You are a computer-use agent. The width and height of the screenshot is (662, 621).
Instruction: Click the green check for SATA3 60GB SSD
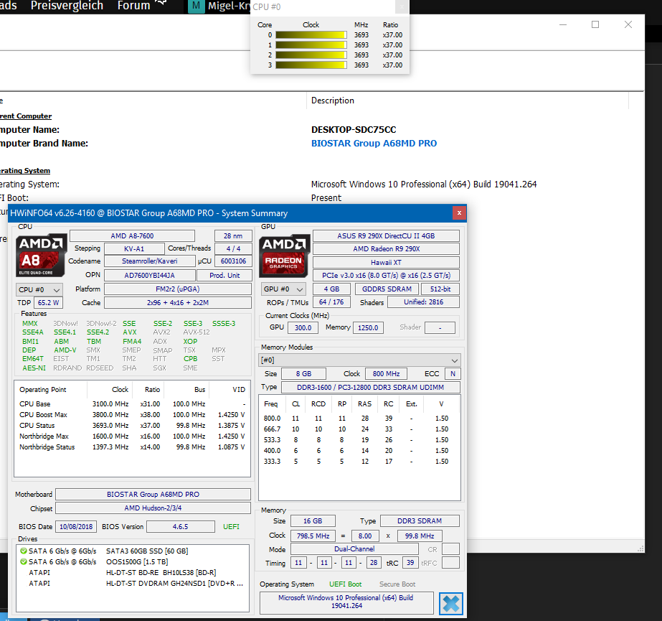tap(24, 551)
